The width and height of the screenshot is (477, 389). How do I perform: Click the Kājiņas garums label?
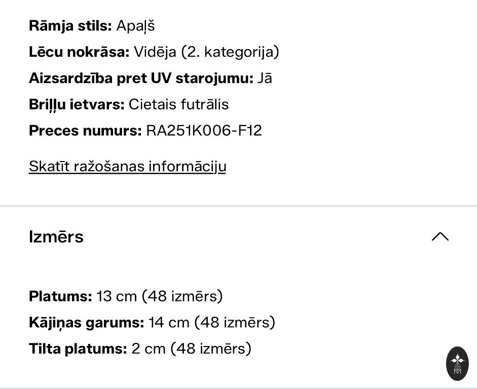(x=86, y=322)
